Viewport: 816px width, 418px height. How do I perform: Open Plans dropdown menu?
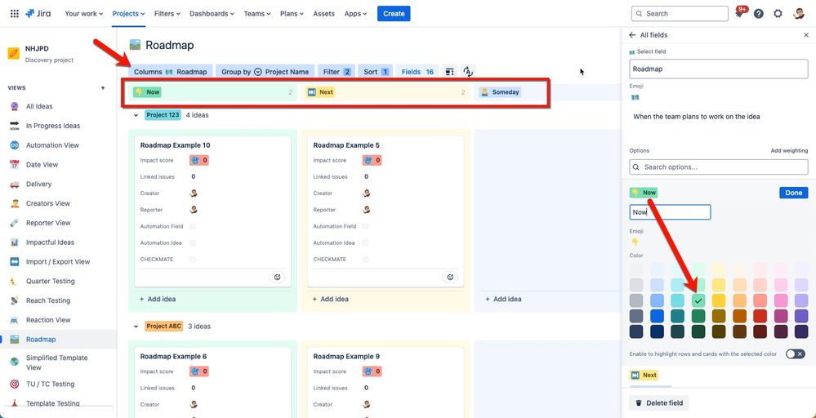coord(292,14)
